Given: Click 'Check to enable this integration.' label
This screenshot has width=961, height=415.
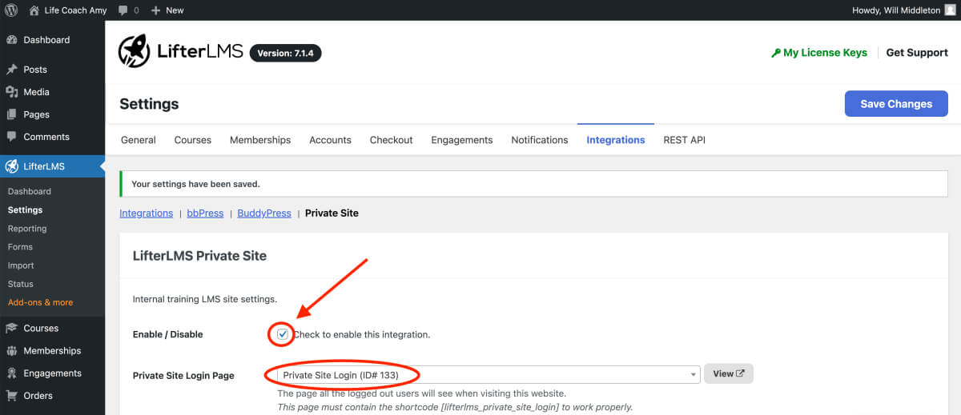Looking at the screenshot, I should click(362, 334).
